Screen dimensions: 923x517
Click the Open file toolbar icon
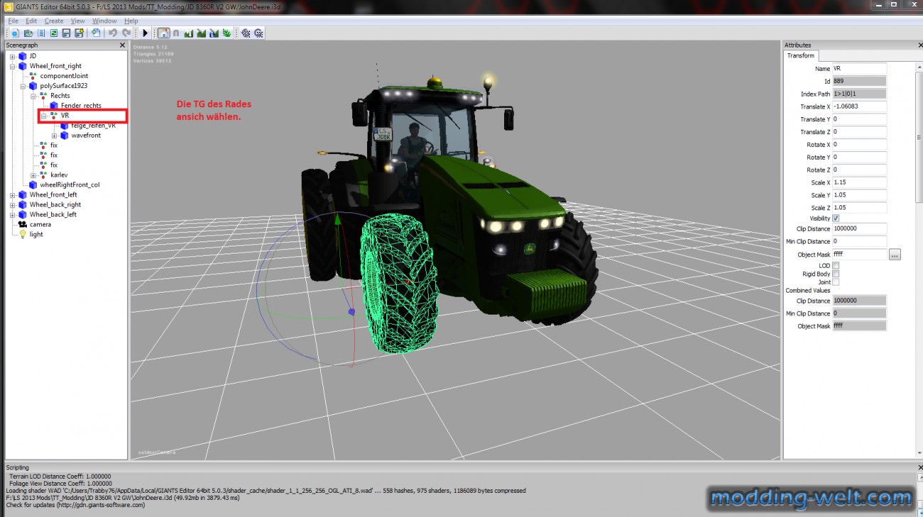pos(28,33)
